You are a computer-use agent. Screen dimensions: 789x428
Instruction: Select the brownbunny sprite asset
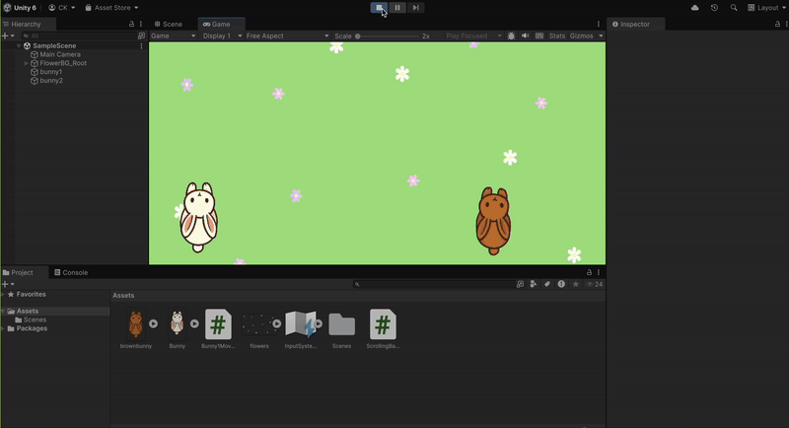(x=136, y=328)
